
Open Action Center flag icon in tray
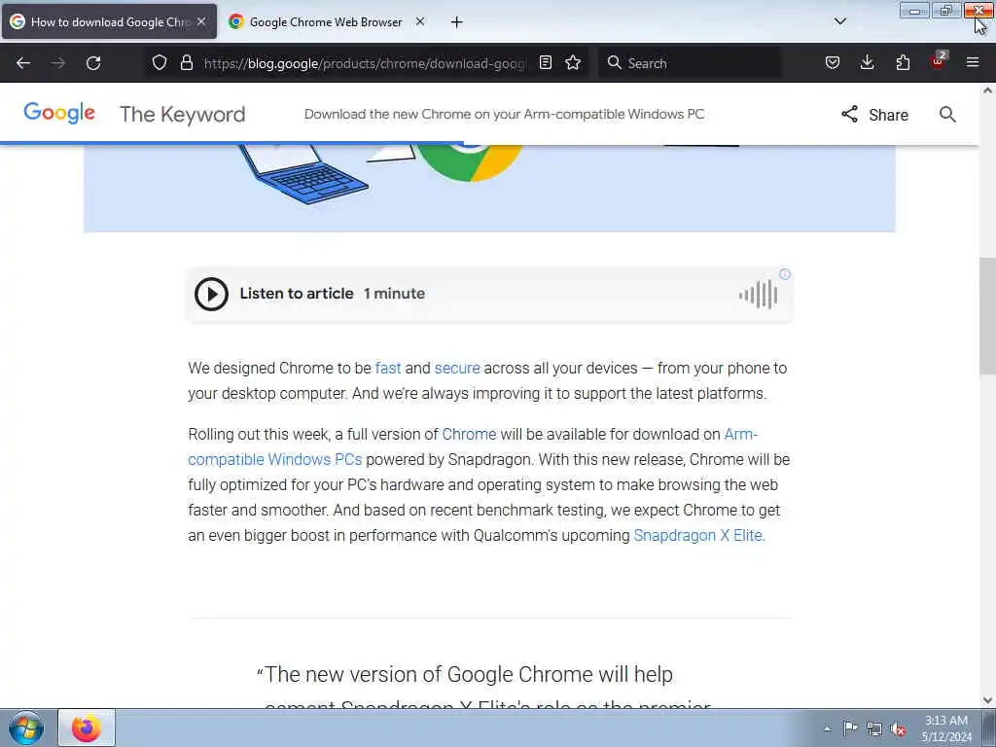(x=849, y=729)
